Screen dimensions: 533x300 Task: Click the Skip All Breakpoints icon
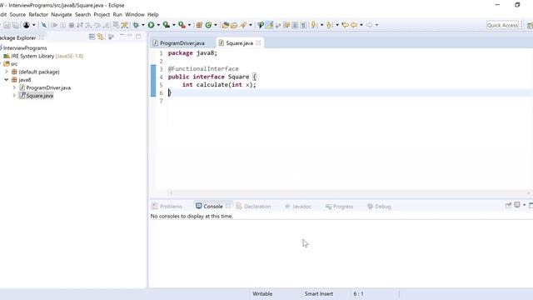[x=44, y=25]
